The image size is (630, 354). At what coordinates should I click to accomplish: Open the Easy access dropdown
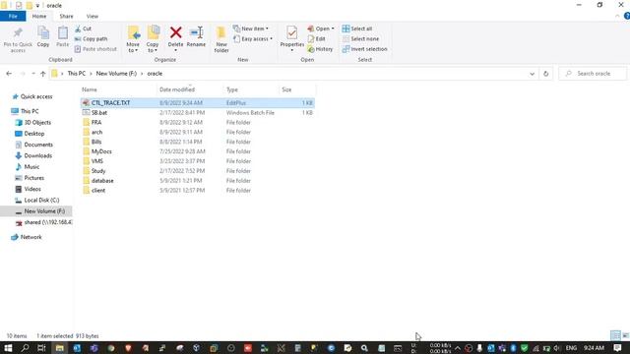pos(253,39)
